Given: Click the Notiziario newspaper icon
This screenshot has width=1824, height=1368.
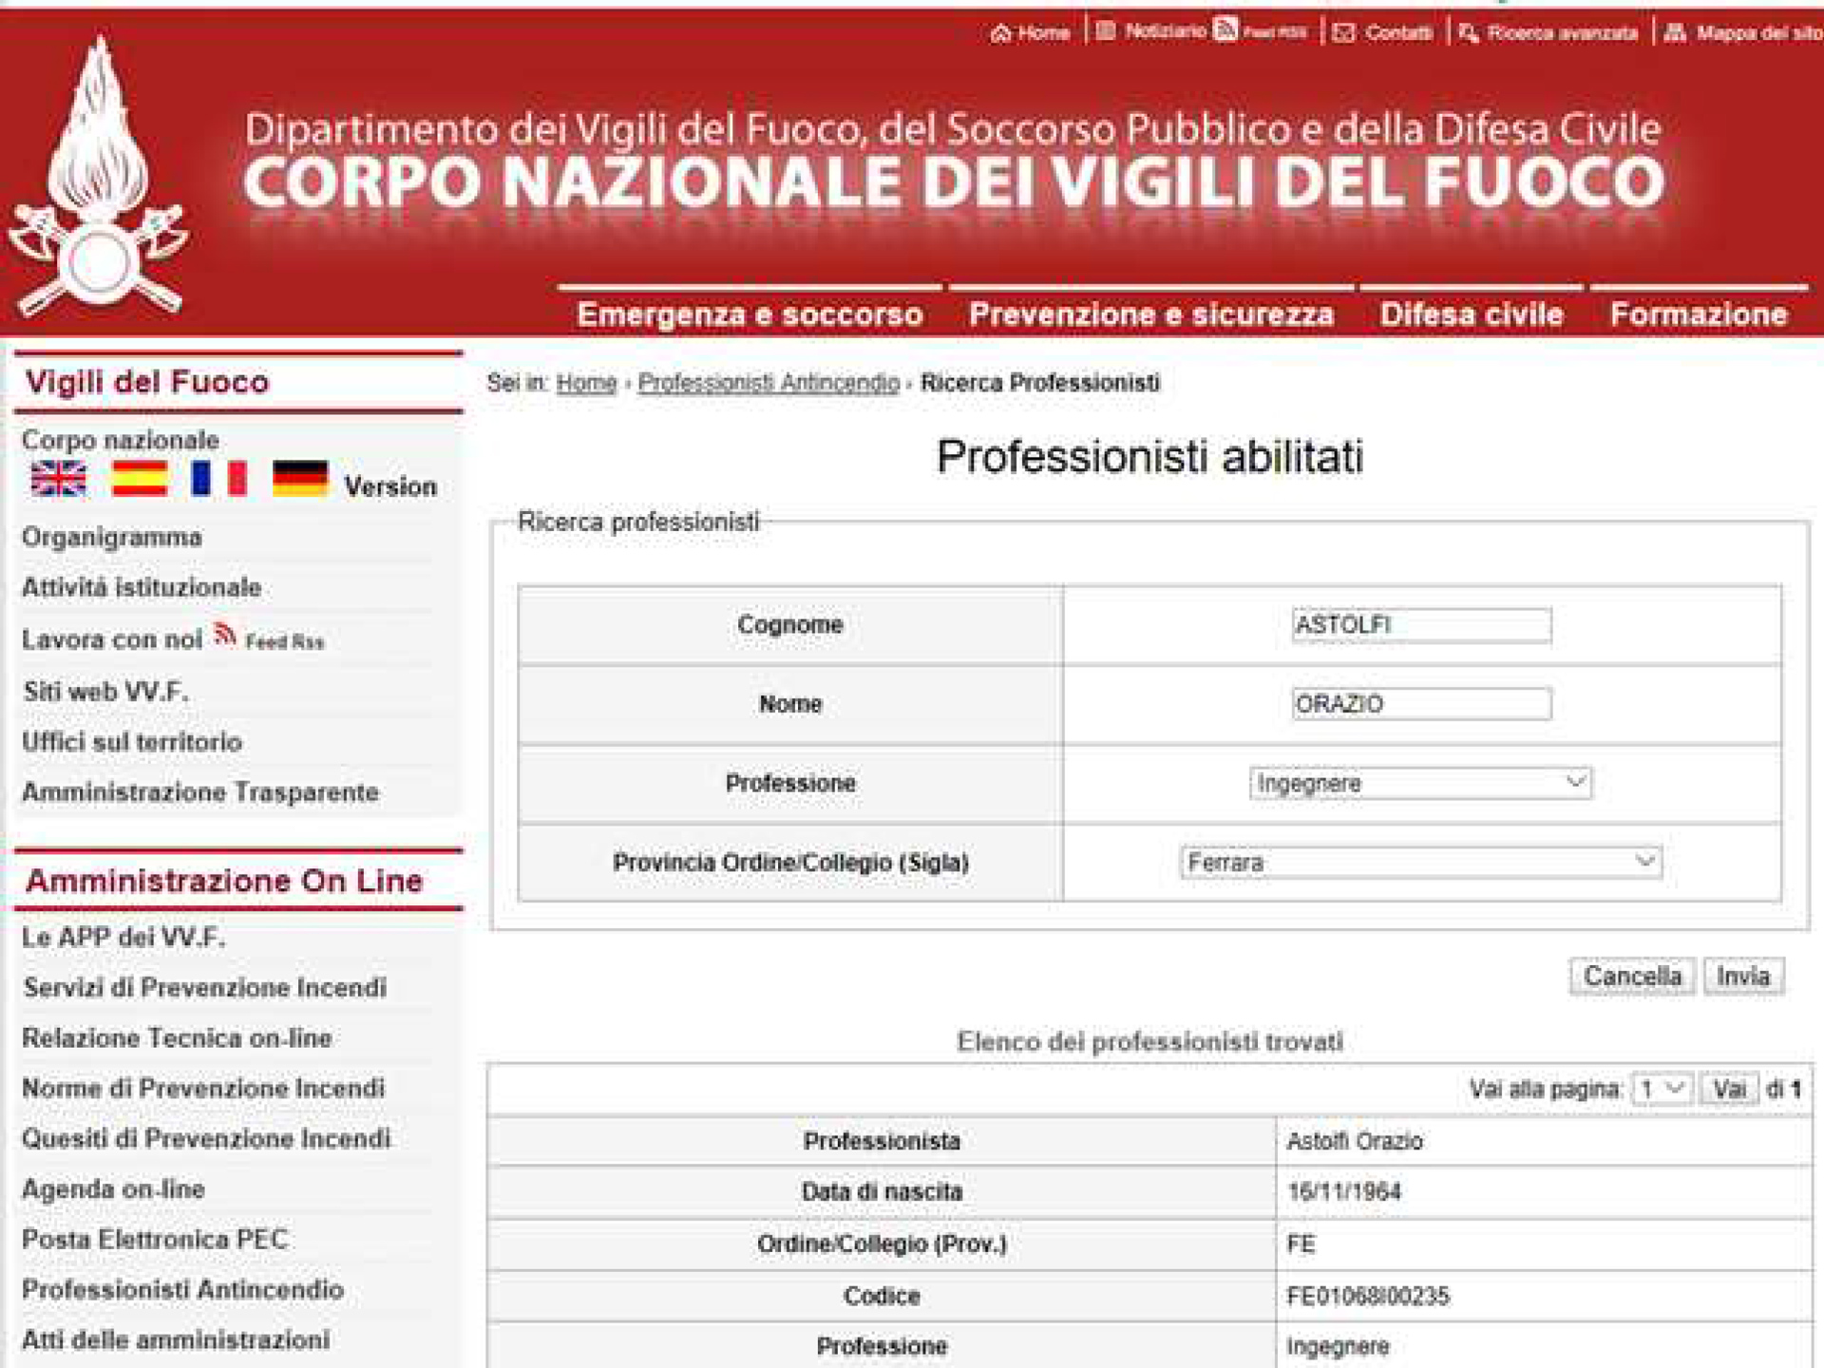Looking at the screenshot, I should 1105,32.
